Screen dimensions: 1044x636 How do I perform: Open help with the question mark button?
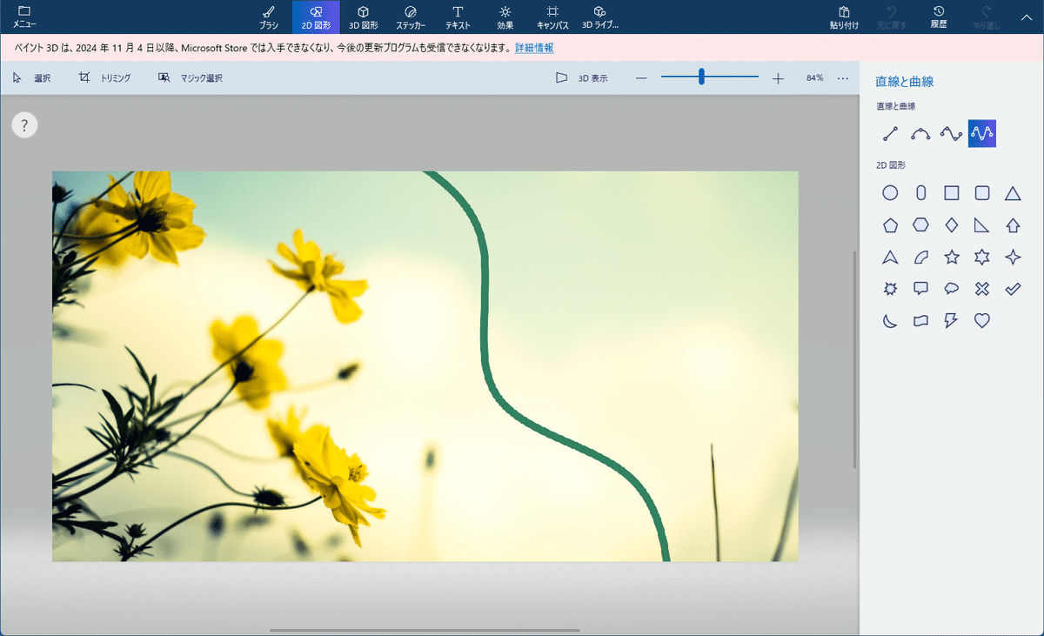coord(24,125)
